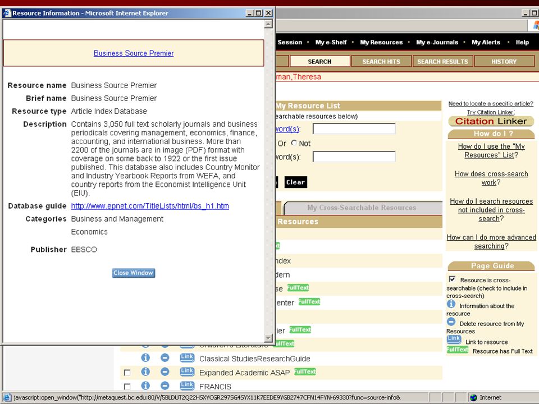Open My Alerts menu item
The height and width of the screenshot is (404, 539).
pyautogui.click(x=486, y=42)
